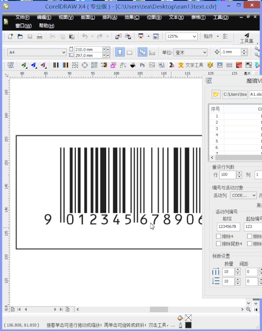The height and width of the screenshot is (331, 262).
Task: Open the 工具集 paper plane tool
Action: (246, 38)
